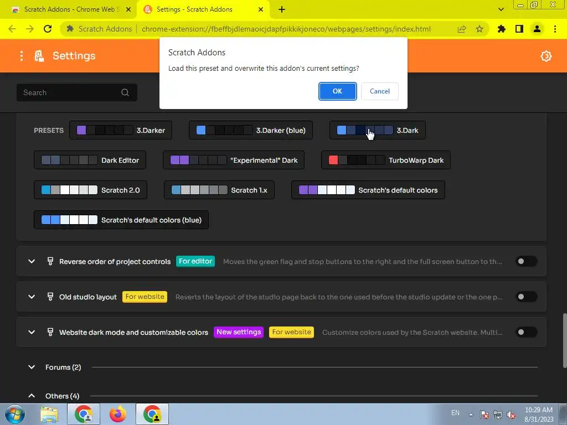This screenshot has width=567, height=425.
Task: Show hidden system tray icons
Action: 471,414
